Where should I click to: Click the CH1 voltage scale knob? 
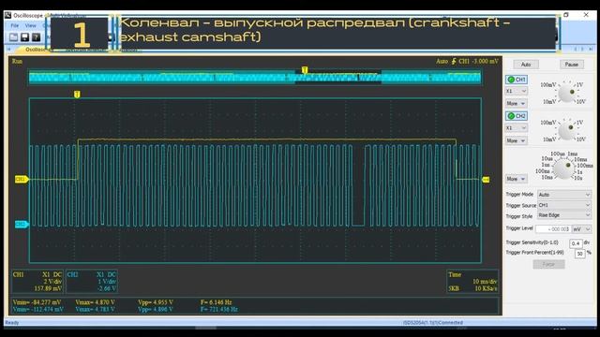click(566, 93)
